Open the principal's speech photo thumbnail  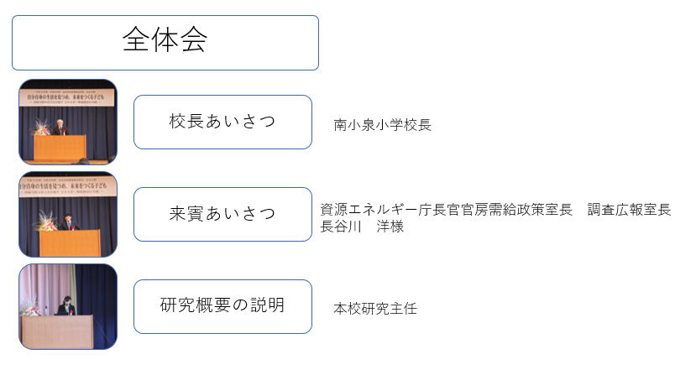68,122
